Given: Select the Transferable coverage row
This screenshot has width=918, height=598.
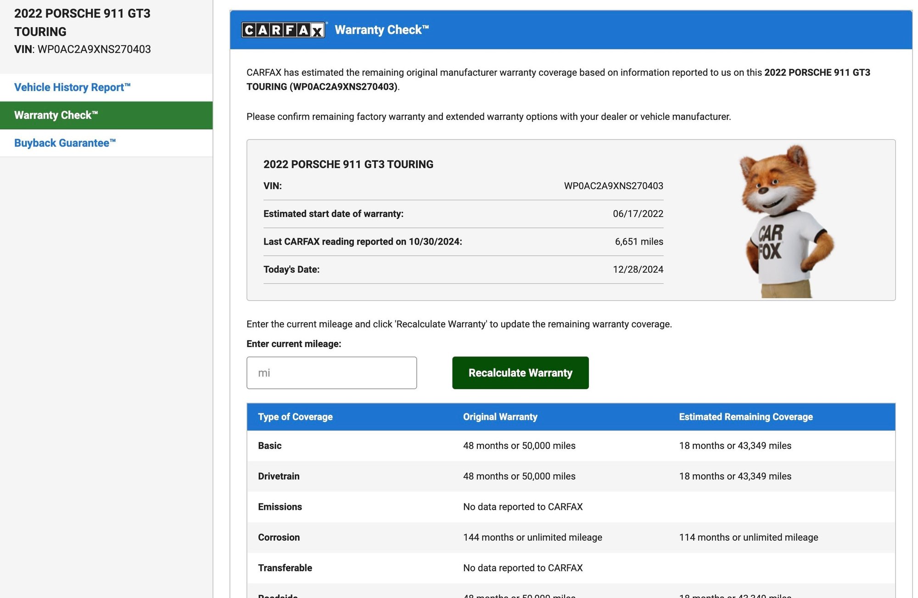Looking at the screenshot, I should pyautogui.click(x=285, y=568).
